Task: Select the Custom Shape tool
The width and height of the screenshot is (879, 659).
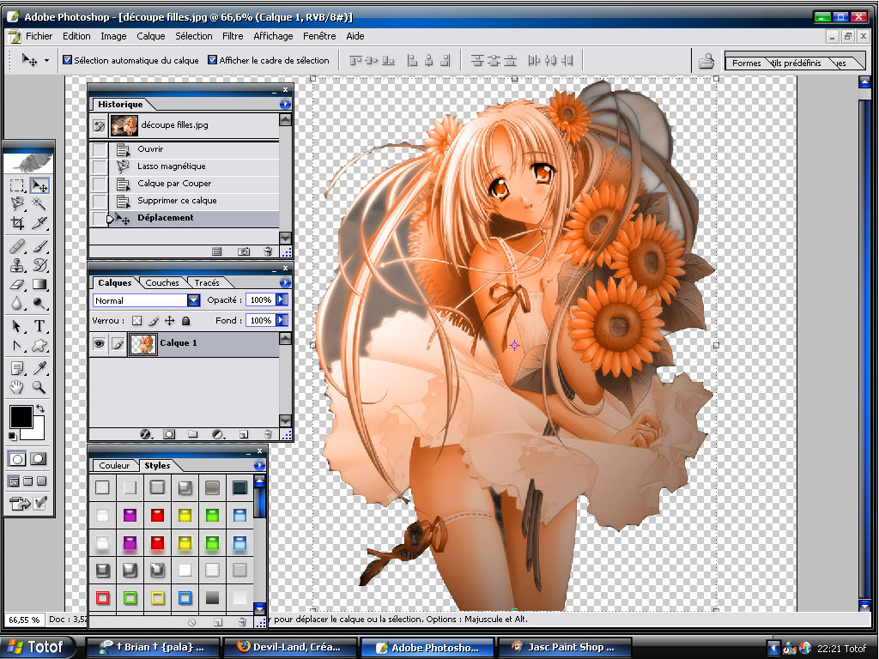Action: pyautogui.click(x=39, y=346)
